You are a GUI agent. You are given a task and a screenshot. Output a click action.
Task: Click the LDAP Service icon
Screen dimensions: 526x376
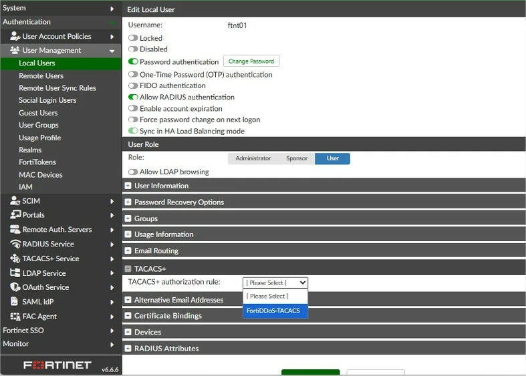click(x=15, y=272)
